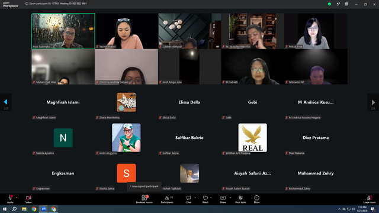
Task: Select Aryo Sasongko's video tile
Action: pyautogui.click(x=63, y=31)
